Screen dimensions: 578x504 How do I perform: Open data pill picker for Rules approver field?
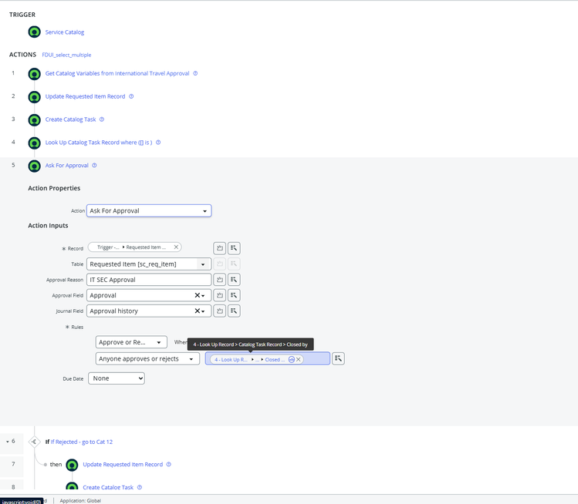tap(338, 358)
